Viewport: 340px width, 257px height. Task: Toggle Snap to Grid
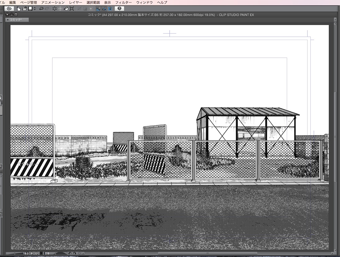(110, 9)
